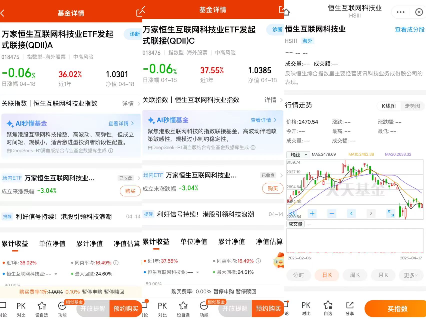Select 分时 chart period
The width and height of the screenshot is (426, 319).
click(x=298, y=275)
